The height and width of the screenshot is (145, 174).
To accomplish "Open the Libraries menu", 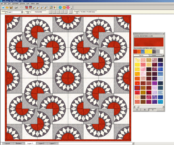I will tap(22, 4).
